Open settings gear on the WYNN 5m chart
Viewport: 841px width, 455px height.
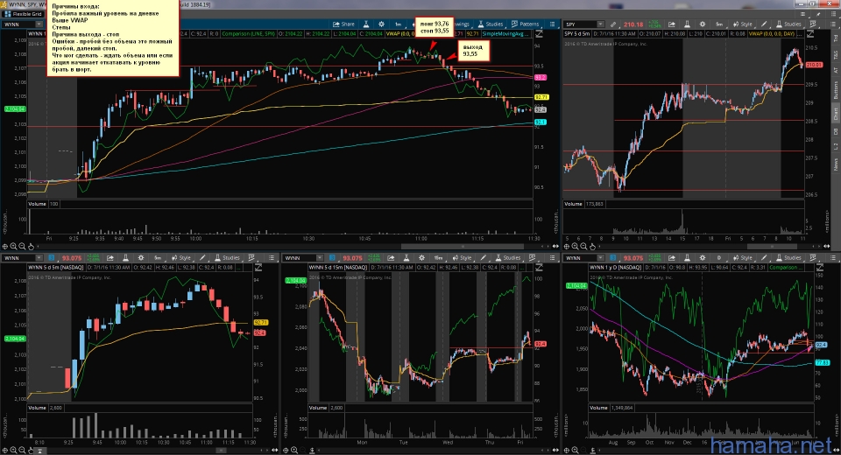[141, 258]
